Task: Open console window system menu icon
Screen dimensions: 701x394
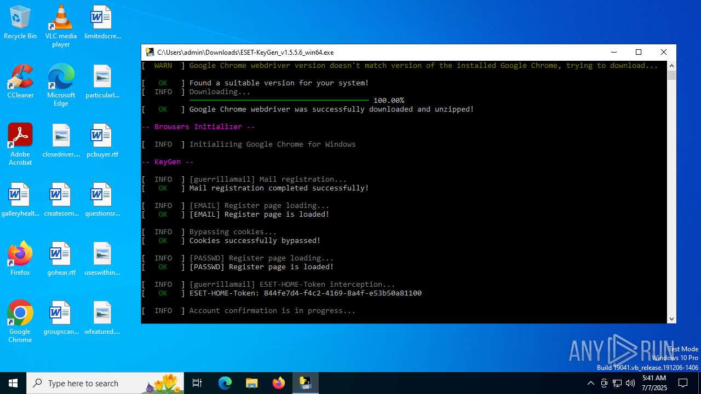Action: [150, 53]
